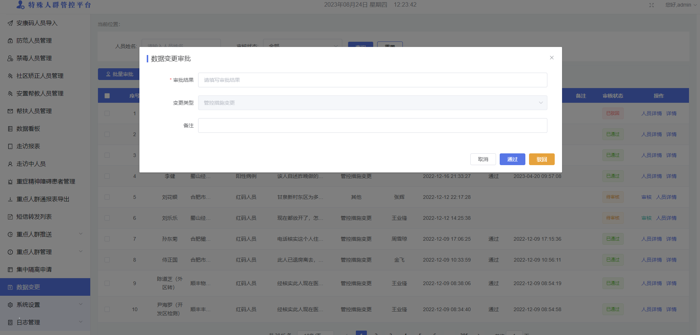Click the 安康码人员导入 sidebar icon
This screenshot has width=700, height=335.
point(10,23)
